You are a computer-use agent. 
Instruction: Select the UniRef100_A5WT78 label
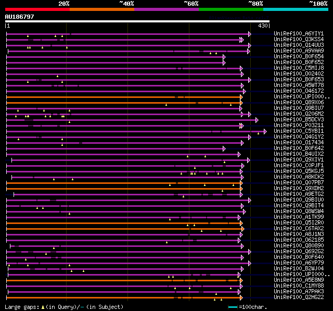point(299,85)
